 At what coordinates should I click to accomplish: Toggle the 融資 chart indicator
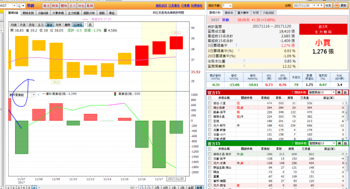pyautogui.click(x=50, y=25)
